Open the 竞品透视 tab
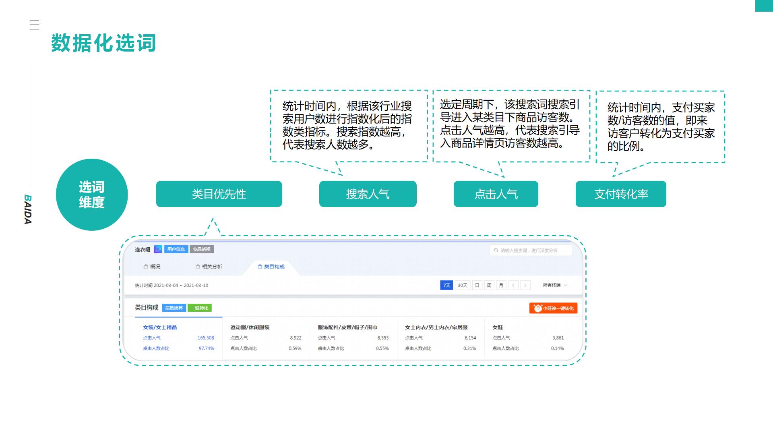Image resolution: width=773 pixels, height=435 pixels. click(x=202, y=249)
